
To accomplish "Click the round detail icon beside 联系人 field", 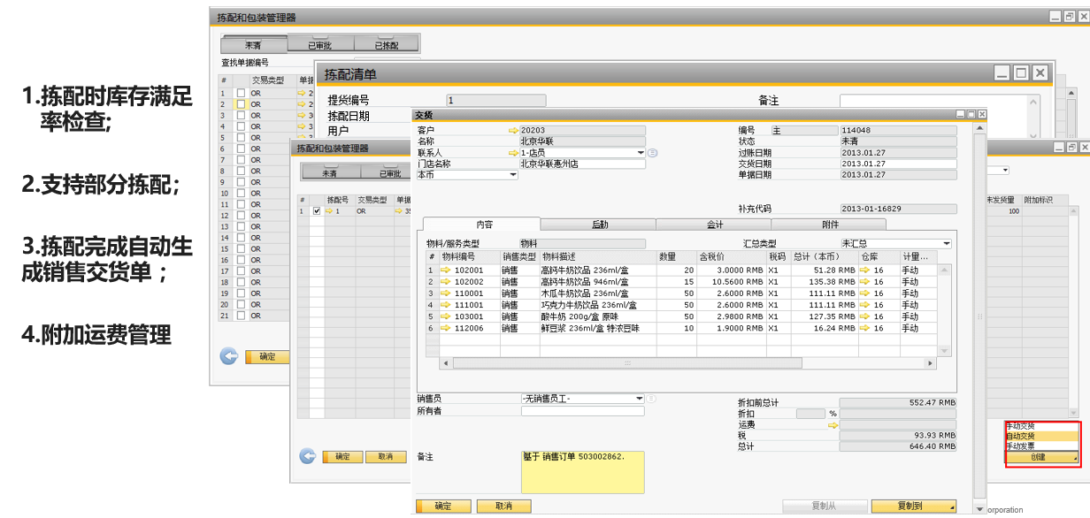I will [653, 153].
